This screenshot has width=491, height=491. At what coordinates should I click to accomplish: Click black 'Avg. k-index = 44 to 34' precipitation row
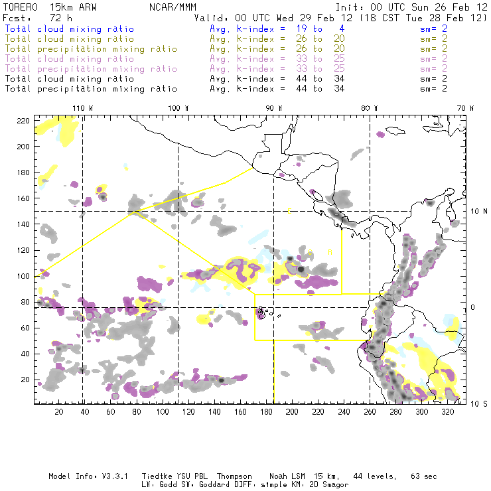point(277,89)
